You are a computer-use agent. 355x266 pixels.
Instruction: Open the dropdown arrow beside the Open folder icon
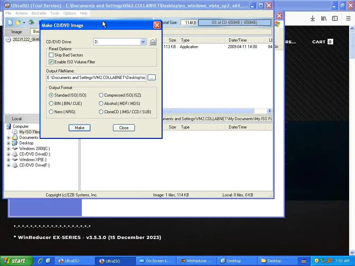click(24, 23)
